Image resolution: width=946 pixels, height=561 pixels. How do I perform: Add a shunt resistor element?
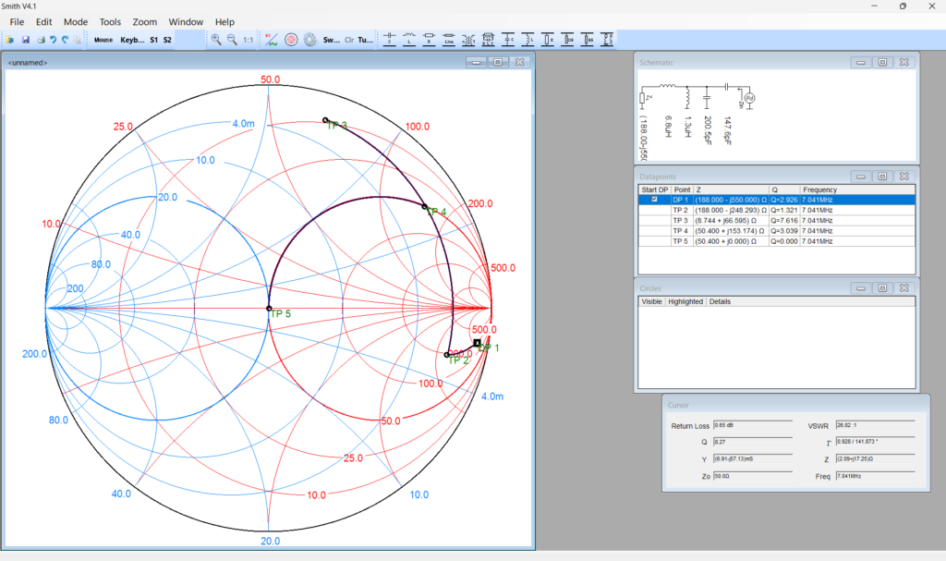(x=549, y=40)
